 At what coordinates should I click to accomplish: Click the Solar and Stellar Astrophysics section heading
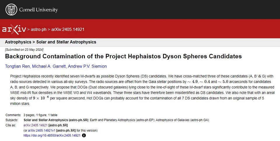click(x=50, y=42)
